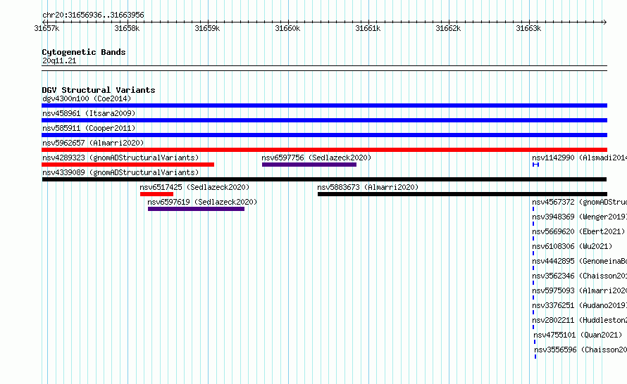The width and height of the screenshot is (627, 384).
Task: Click the short red nsv6517425 bar
Action: click(156, 194)
